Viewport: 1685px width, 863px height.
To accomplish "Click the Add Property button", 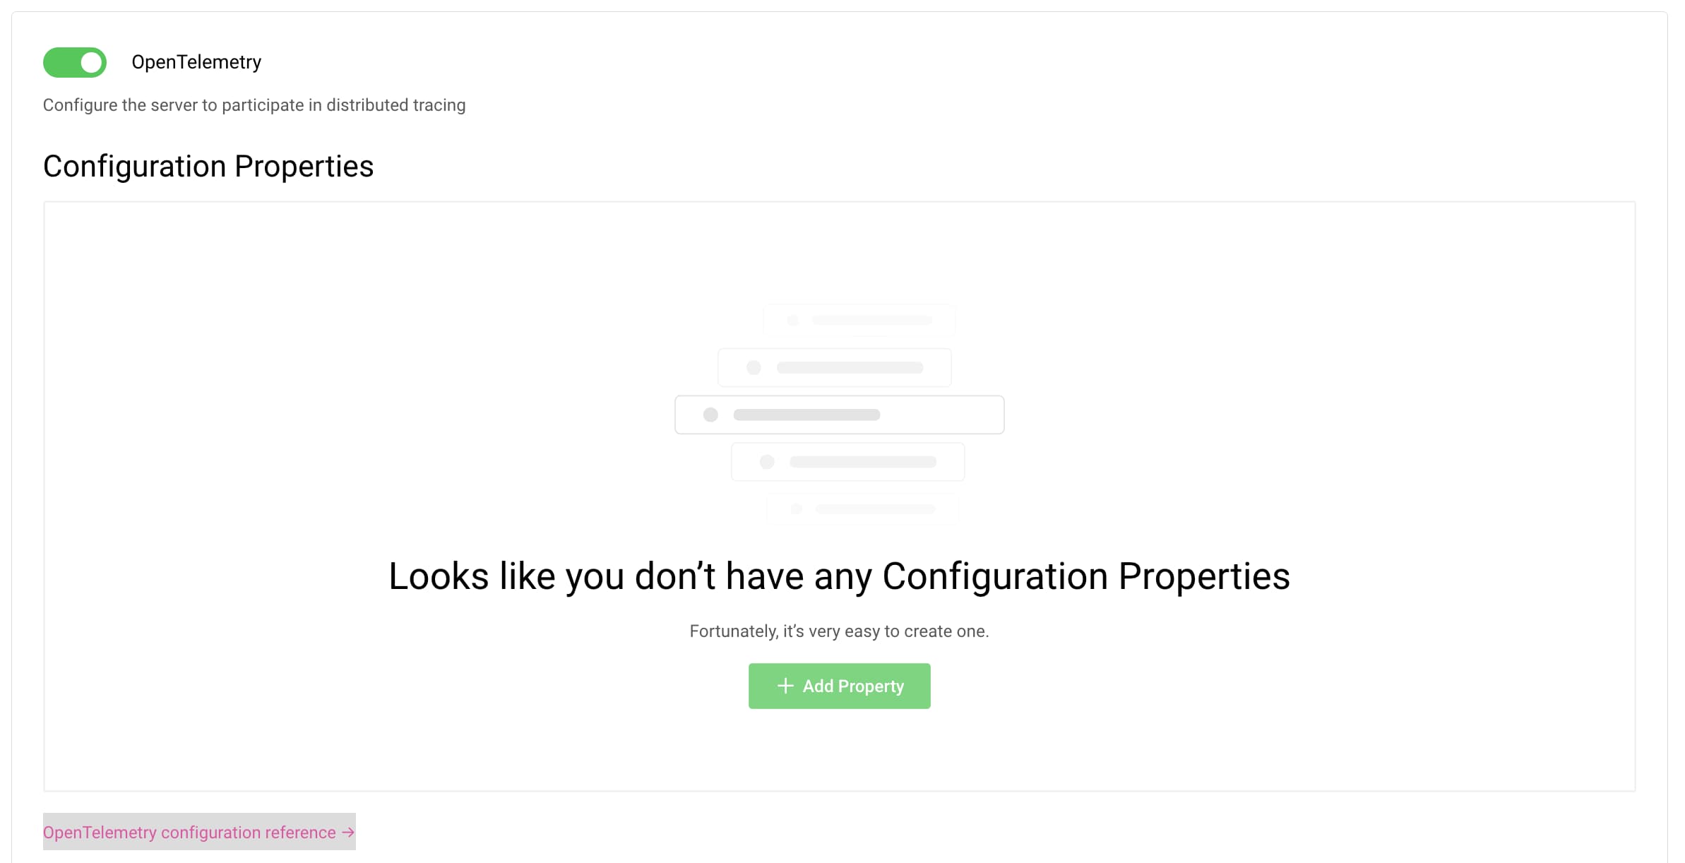I will click(839, 686).
